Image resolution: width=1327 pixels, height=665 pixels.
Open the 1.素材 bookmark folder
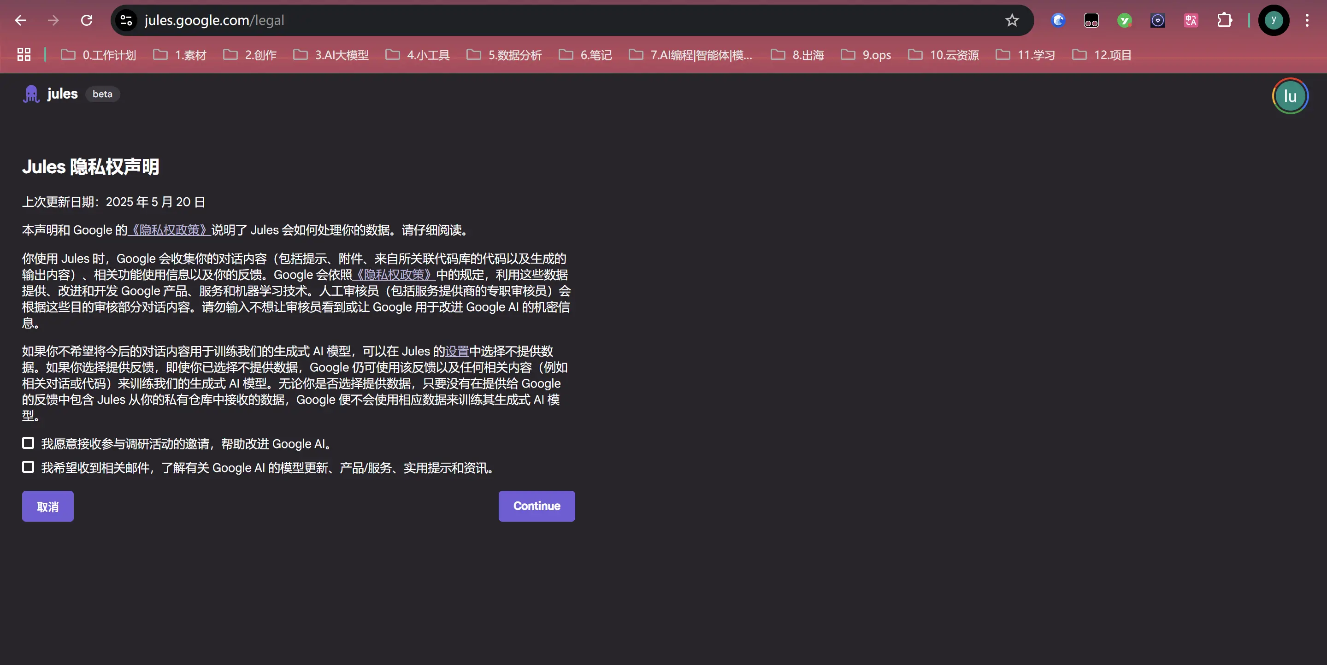180,54
